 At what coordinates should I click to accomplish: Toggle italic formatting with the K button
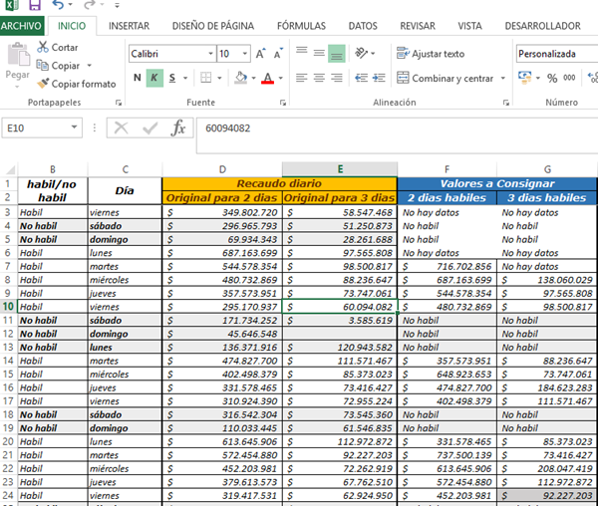(154, 78)
